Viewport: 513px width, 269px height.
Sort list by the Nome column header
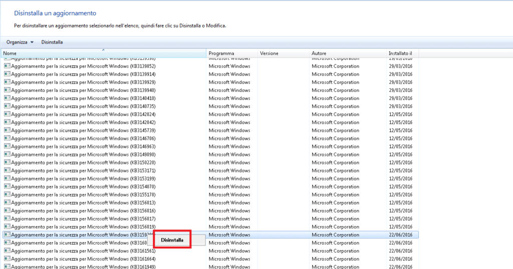tap(103, 53)
